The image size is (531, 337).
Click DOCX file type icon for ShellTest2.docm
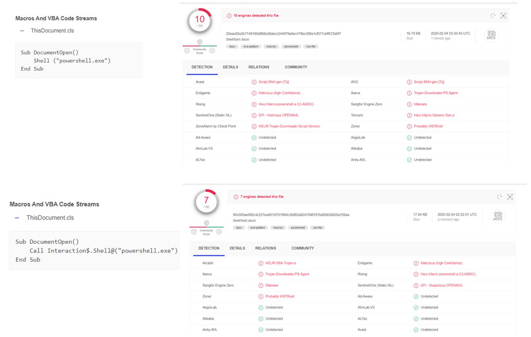[x=498, y=216]
